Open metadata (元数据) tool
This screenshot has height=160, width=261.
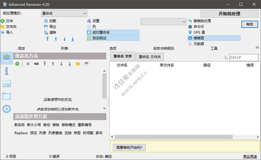(190, 44)
